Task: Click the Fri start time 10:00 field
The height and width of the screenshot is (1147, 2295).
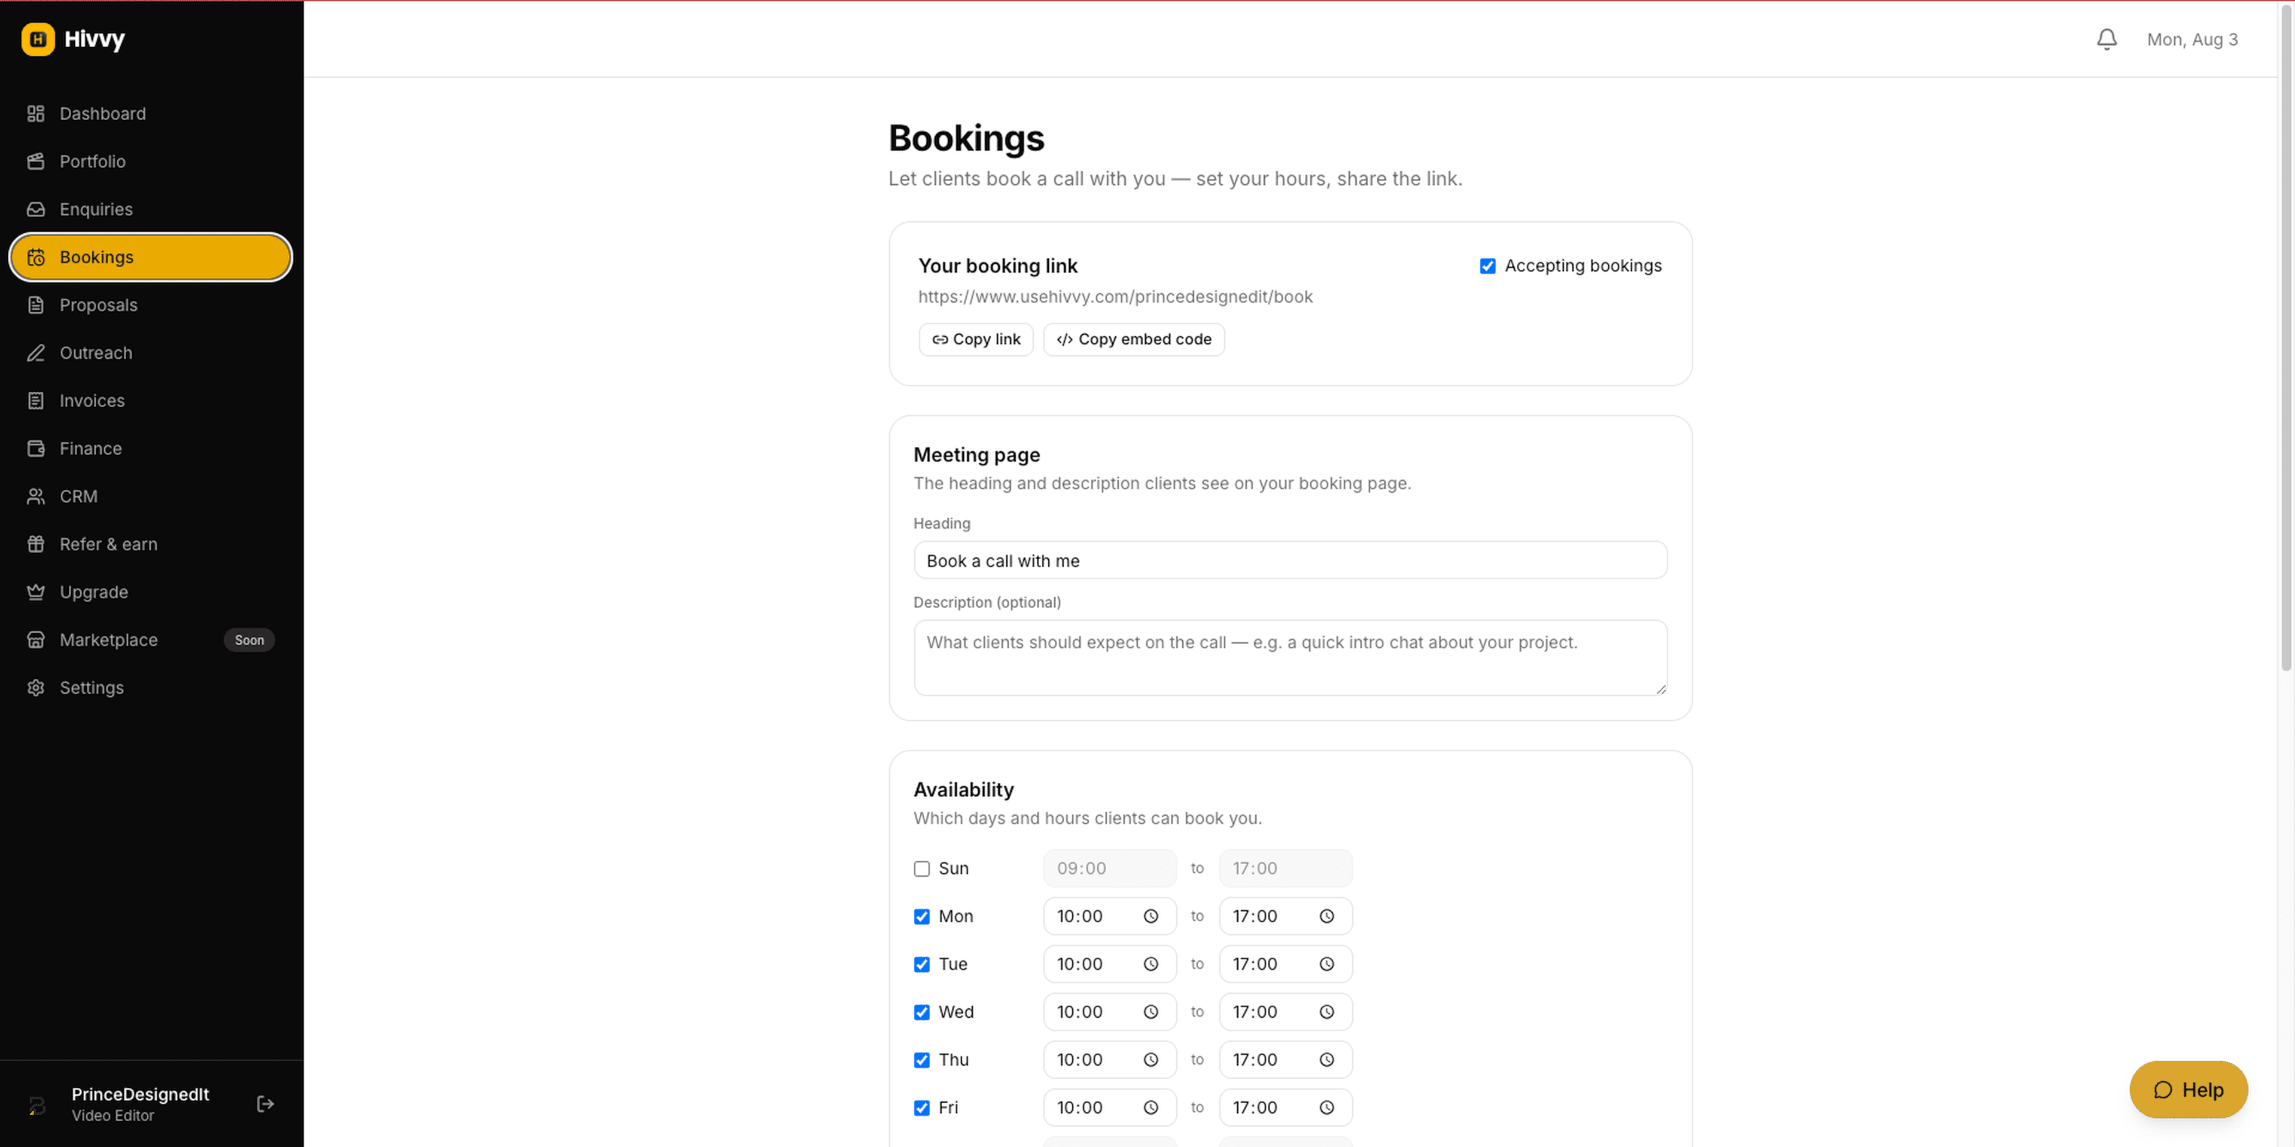Action: tap(1109, 1108)
